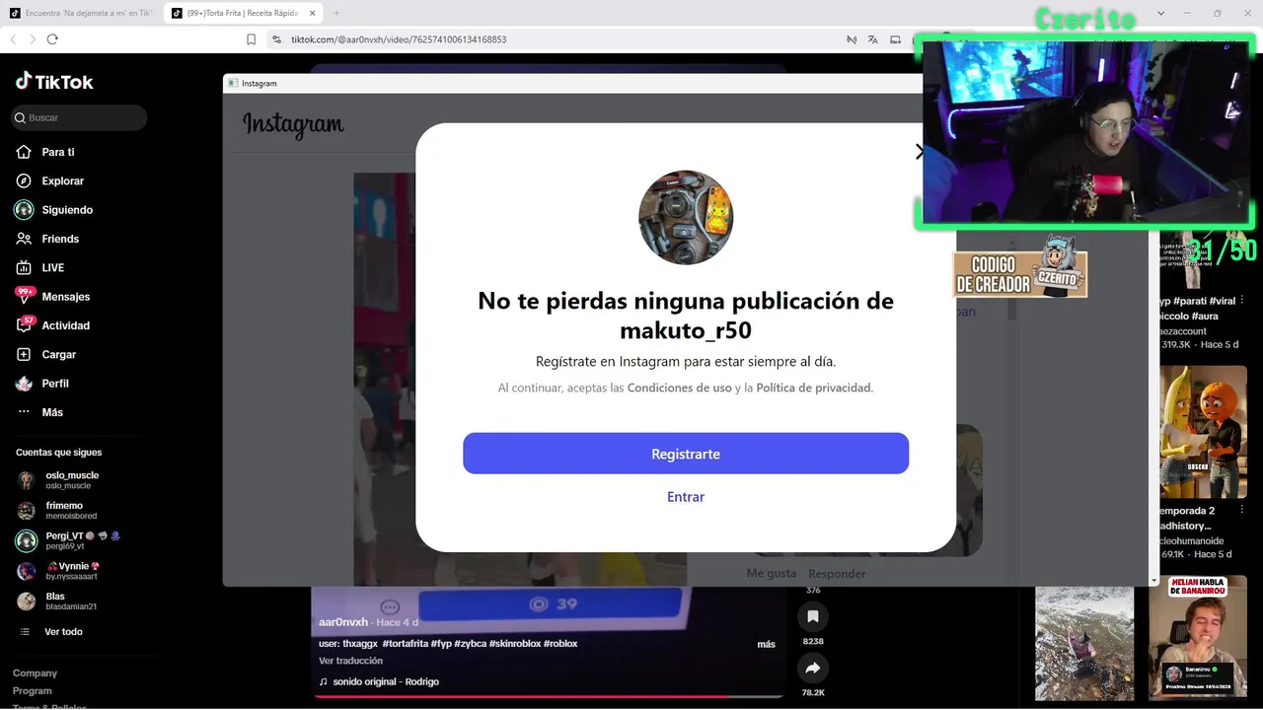Seek in the red video progress bar
Viewport: 1263px width, 710px height.
(549, 696)
